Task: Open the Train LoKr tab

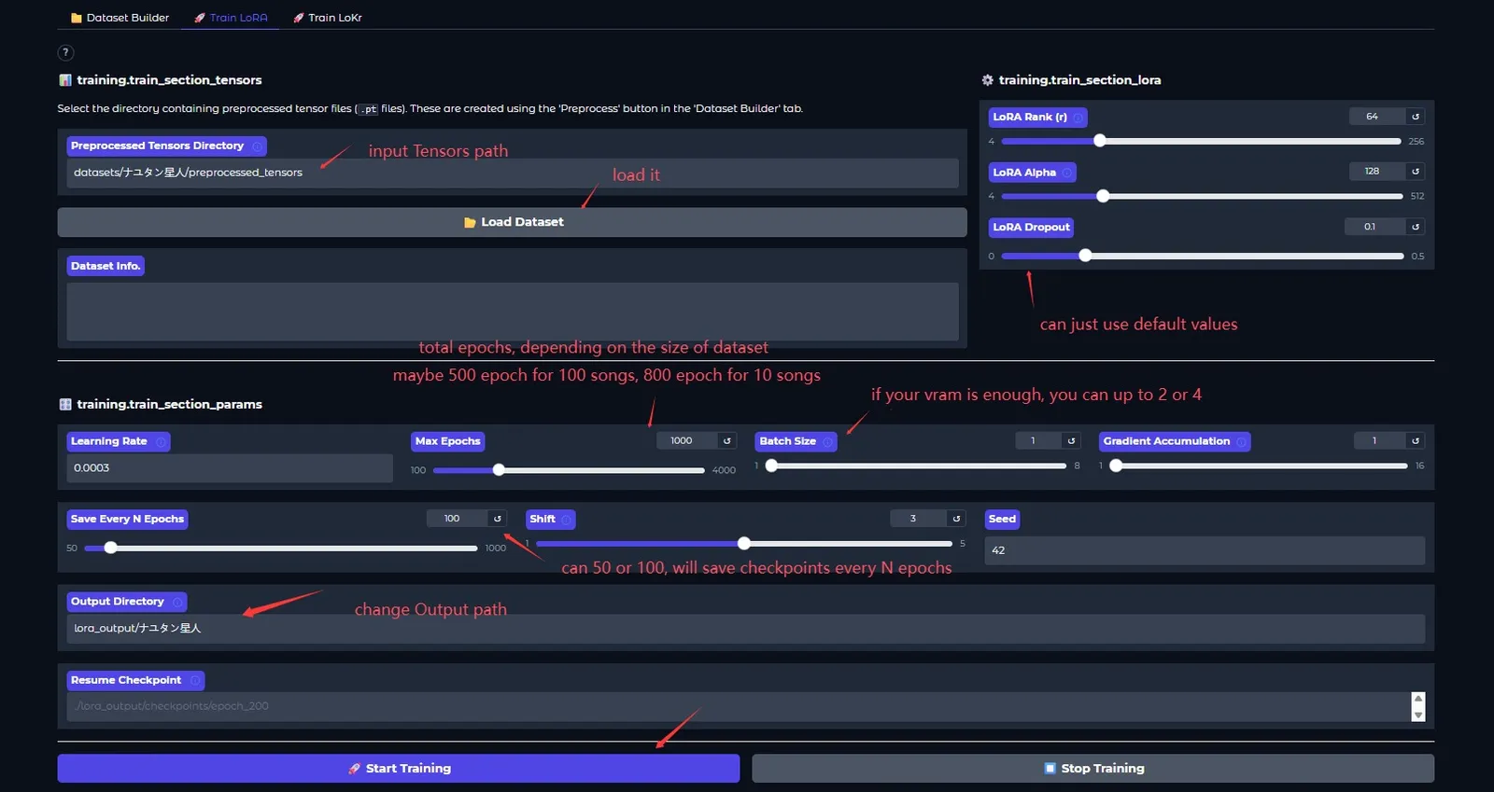Action: coord(327,18)
